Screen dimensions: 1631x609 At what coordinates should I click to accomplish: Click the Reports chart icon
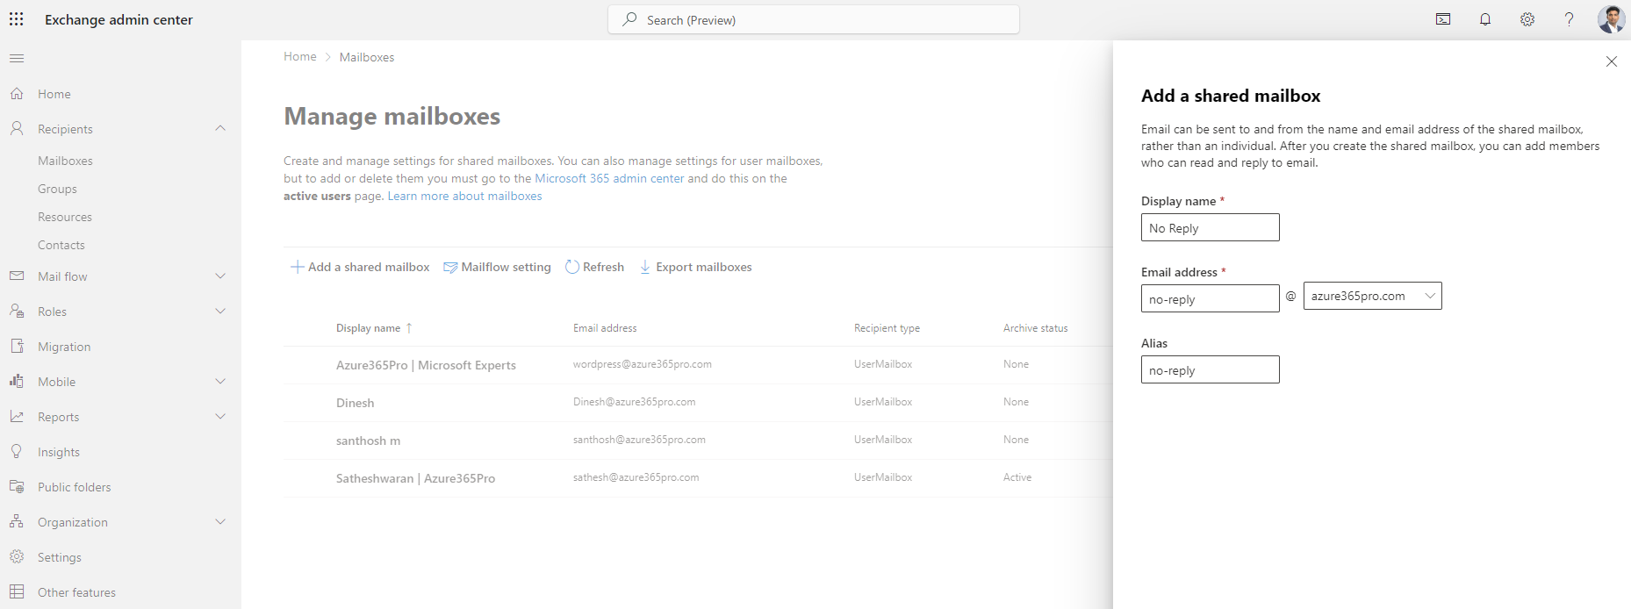click(17, 417)
